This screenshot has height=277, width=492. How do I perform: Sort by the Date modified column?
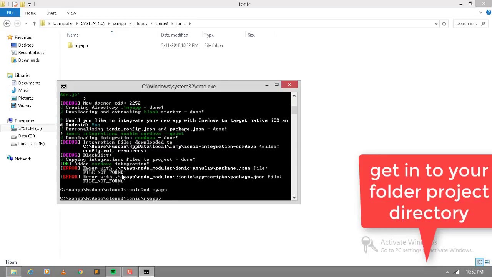coord(175,35)
